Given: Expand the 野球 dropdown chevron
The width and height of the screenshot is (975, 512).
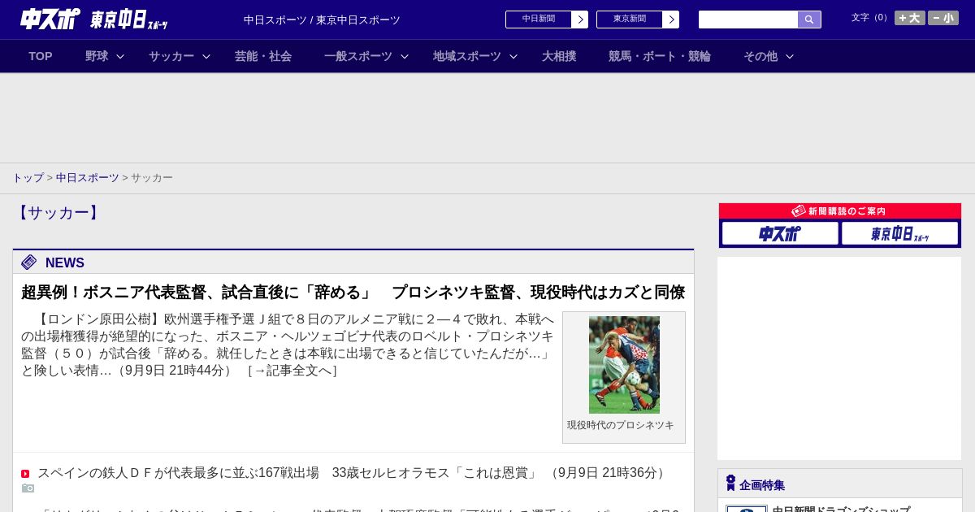Looking at the screenshot, I should tap(120, 56).
